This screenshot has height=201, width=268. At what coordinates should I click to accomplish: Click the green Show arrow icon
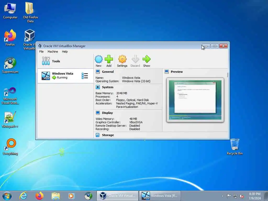click(147, 59)
